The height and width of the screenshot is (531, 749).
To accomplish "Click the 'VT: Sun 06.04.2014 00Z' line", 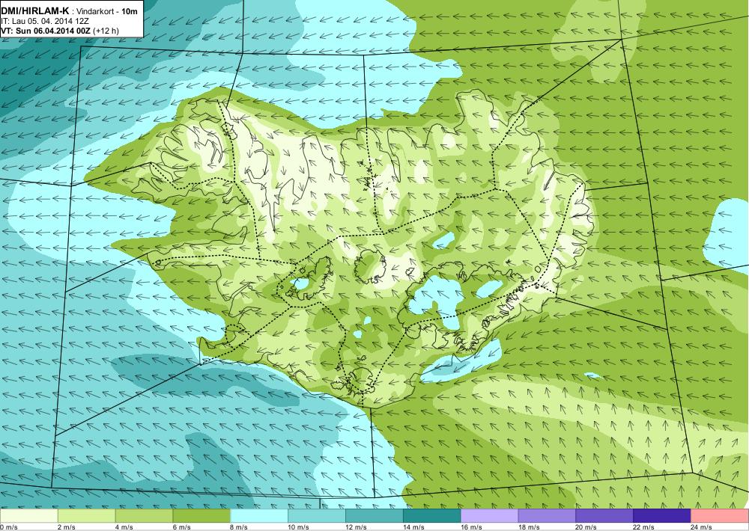I will (x=46, y=31).
